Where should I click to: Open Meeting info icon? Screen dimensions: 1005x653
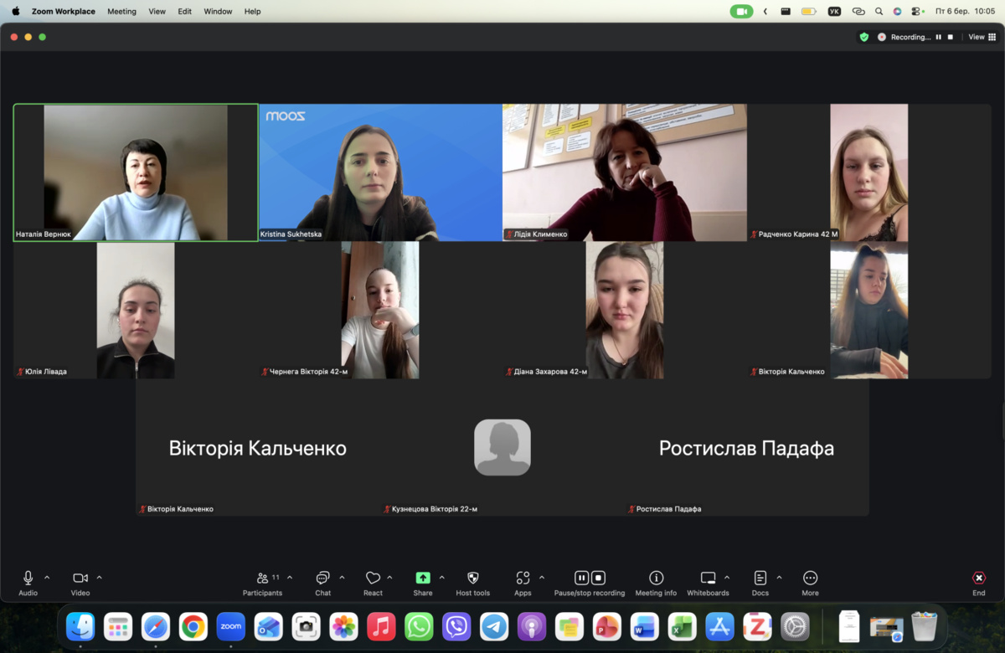tap(656, 578)
